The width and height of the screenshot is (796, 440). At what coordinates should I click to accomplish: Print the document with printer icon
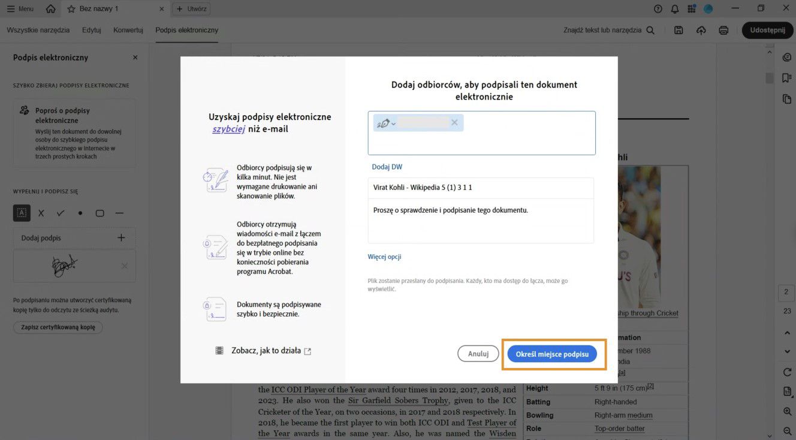(723, 30)
